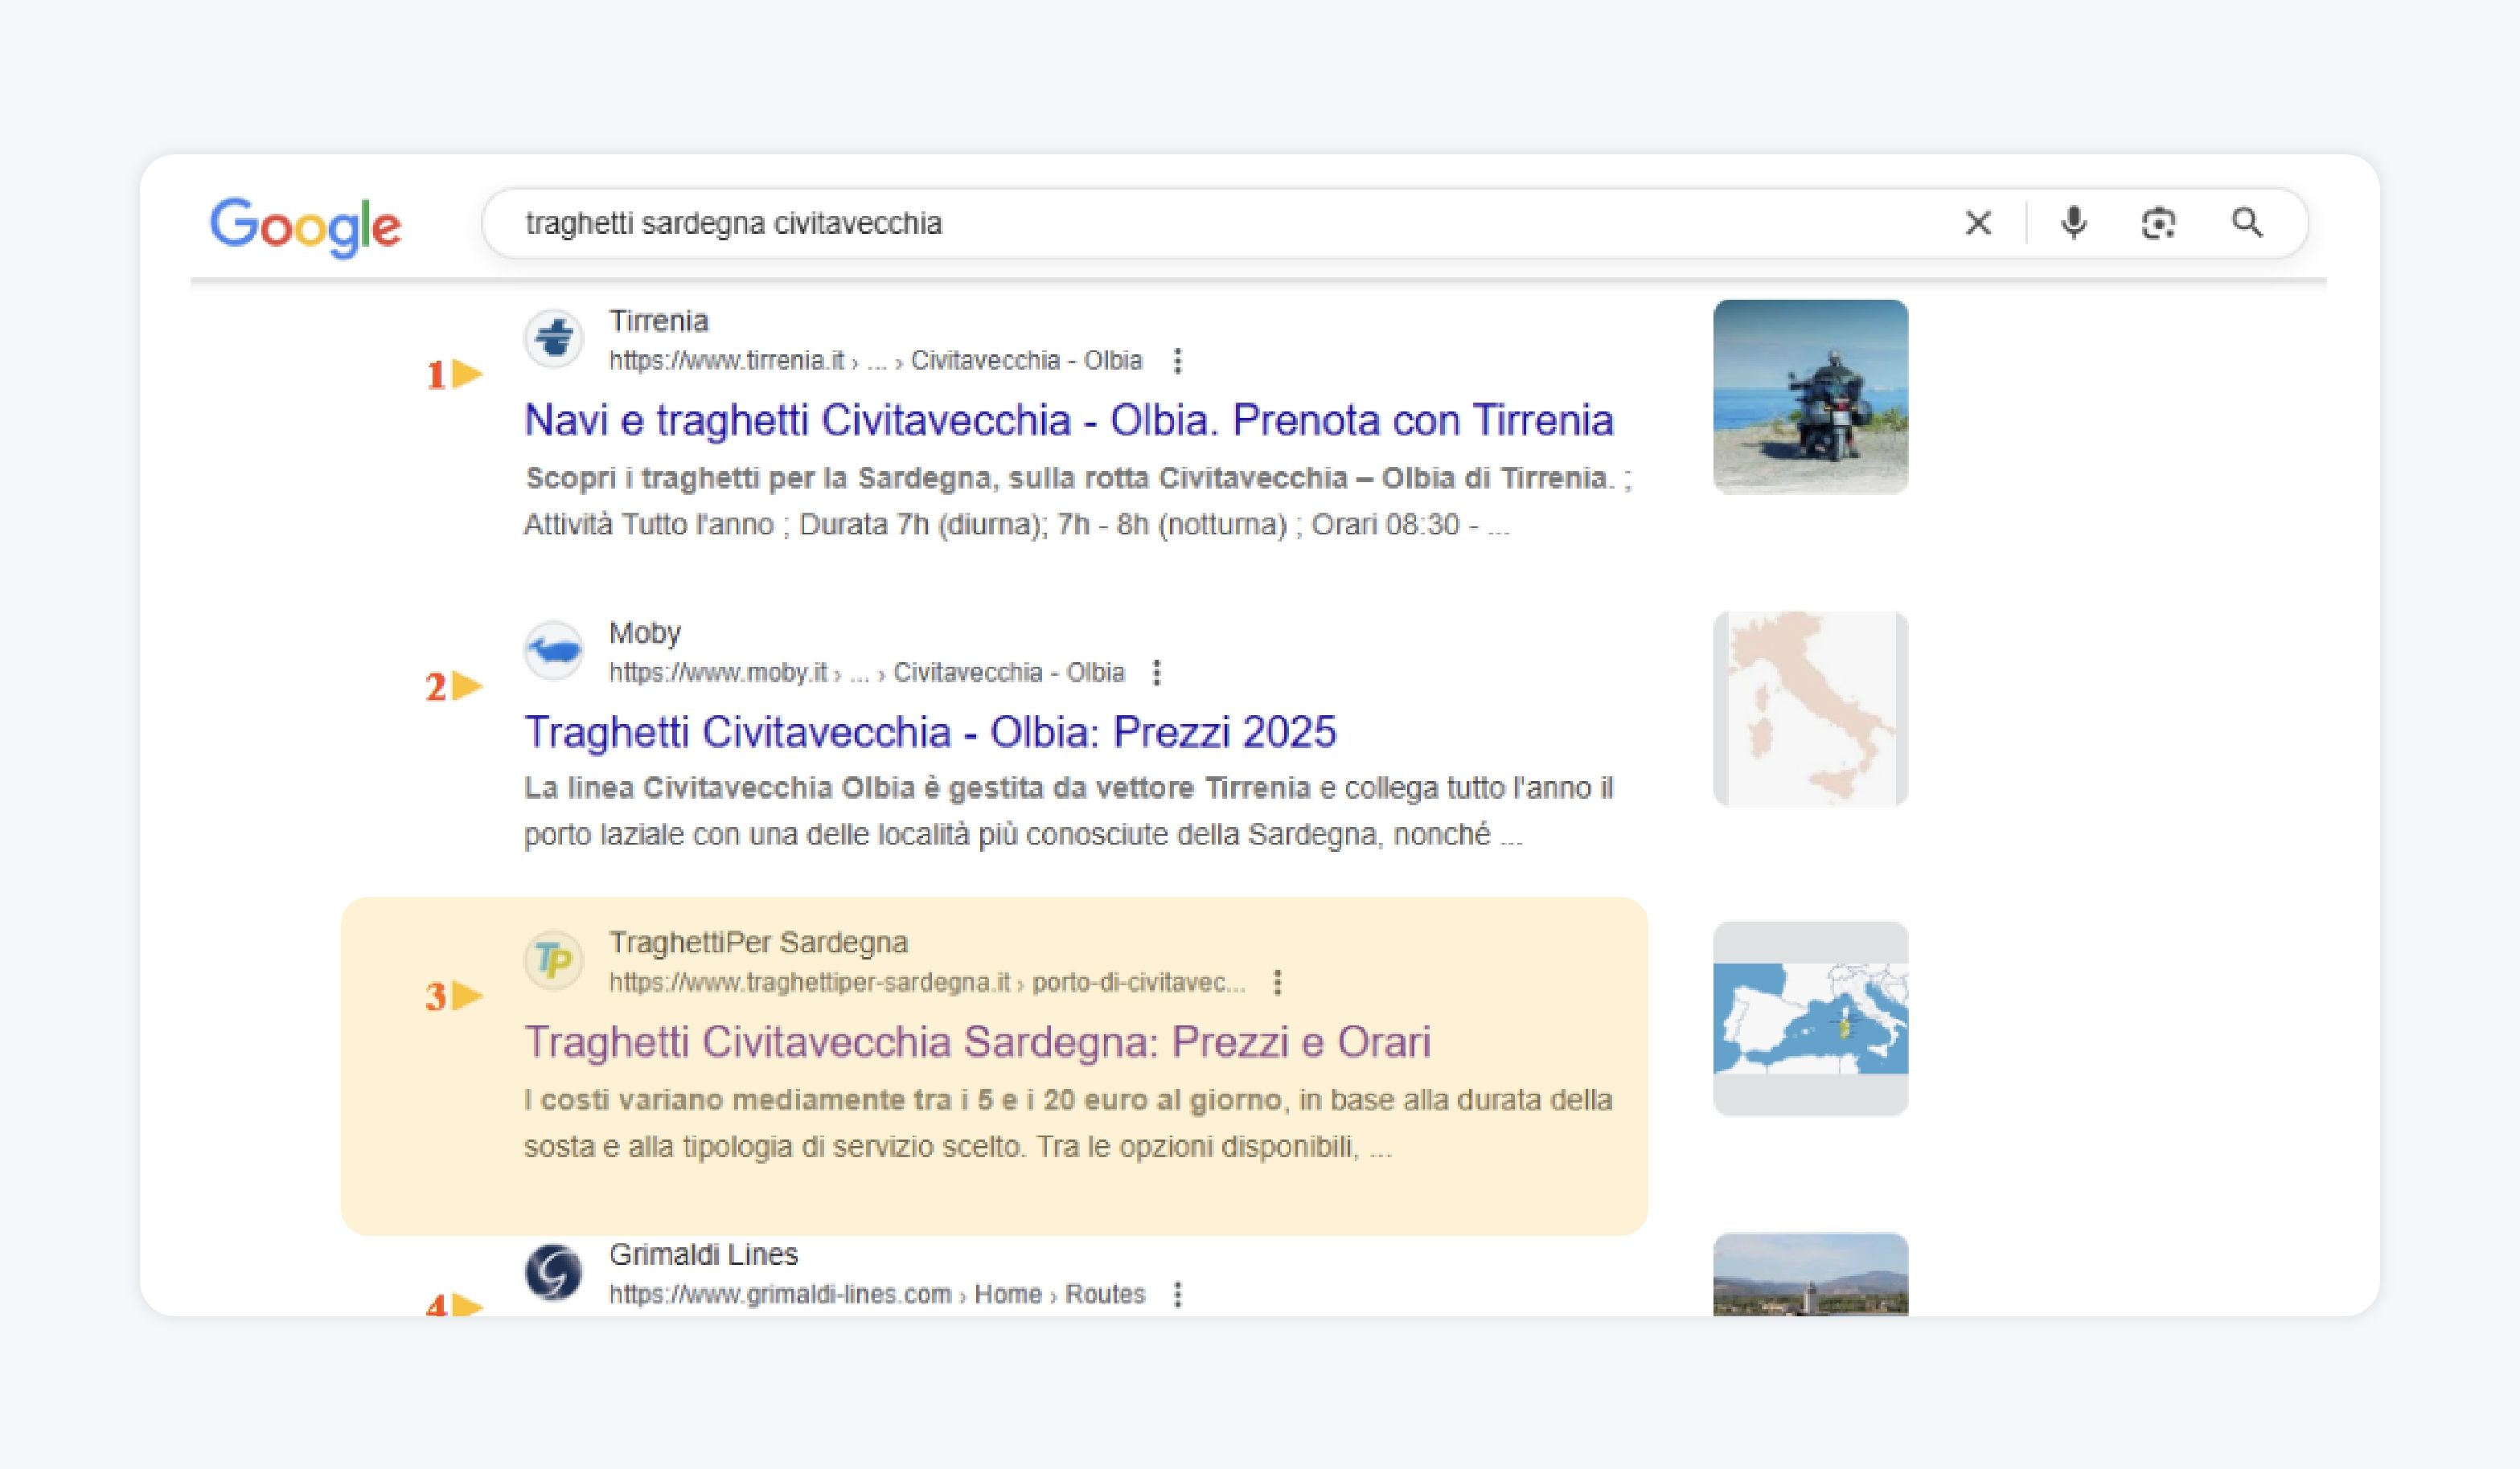Screen dimensions: 2520x1469
Task: Clear the search query with X
Action: [1978, 223]
